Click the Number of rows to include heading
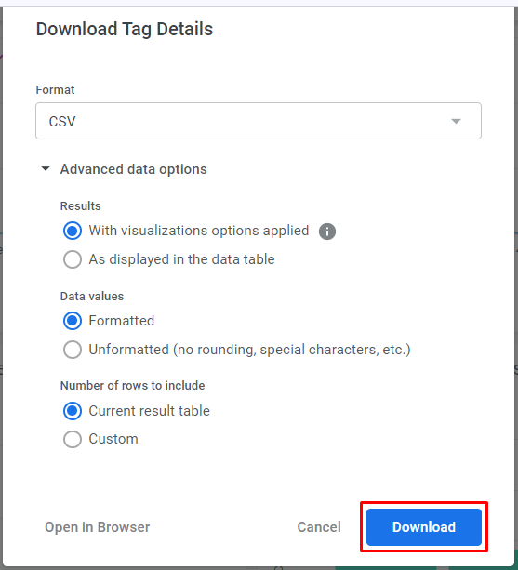The height and width of the screenshot is (570, 518). 132,385
